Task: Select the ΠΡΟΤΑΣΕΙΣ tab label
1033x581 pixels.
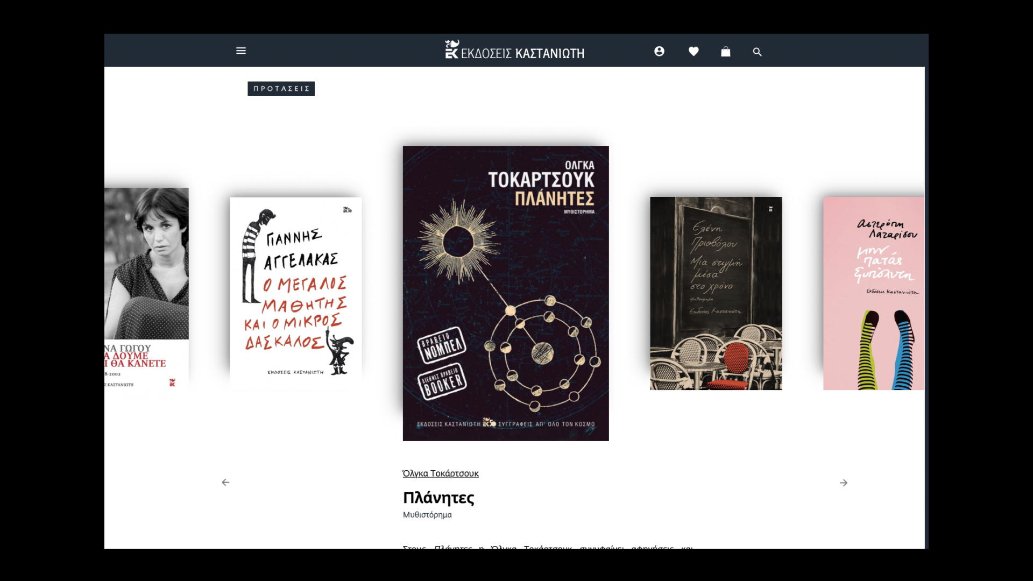Action: 281,89
